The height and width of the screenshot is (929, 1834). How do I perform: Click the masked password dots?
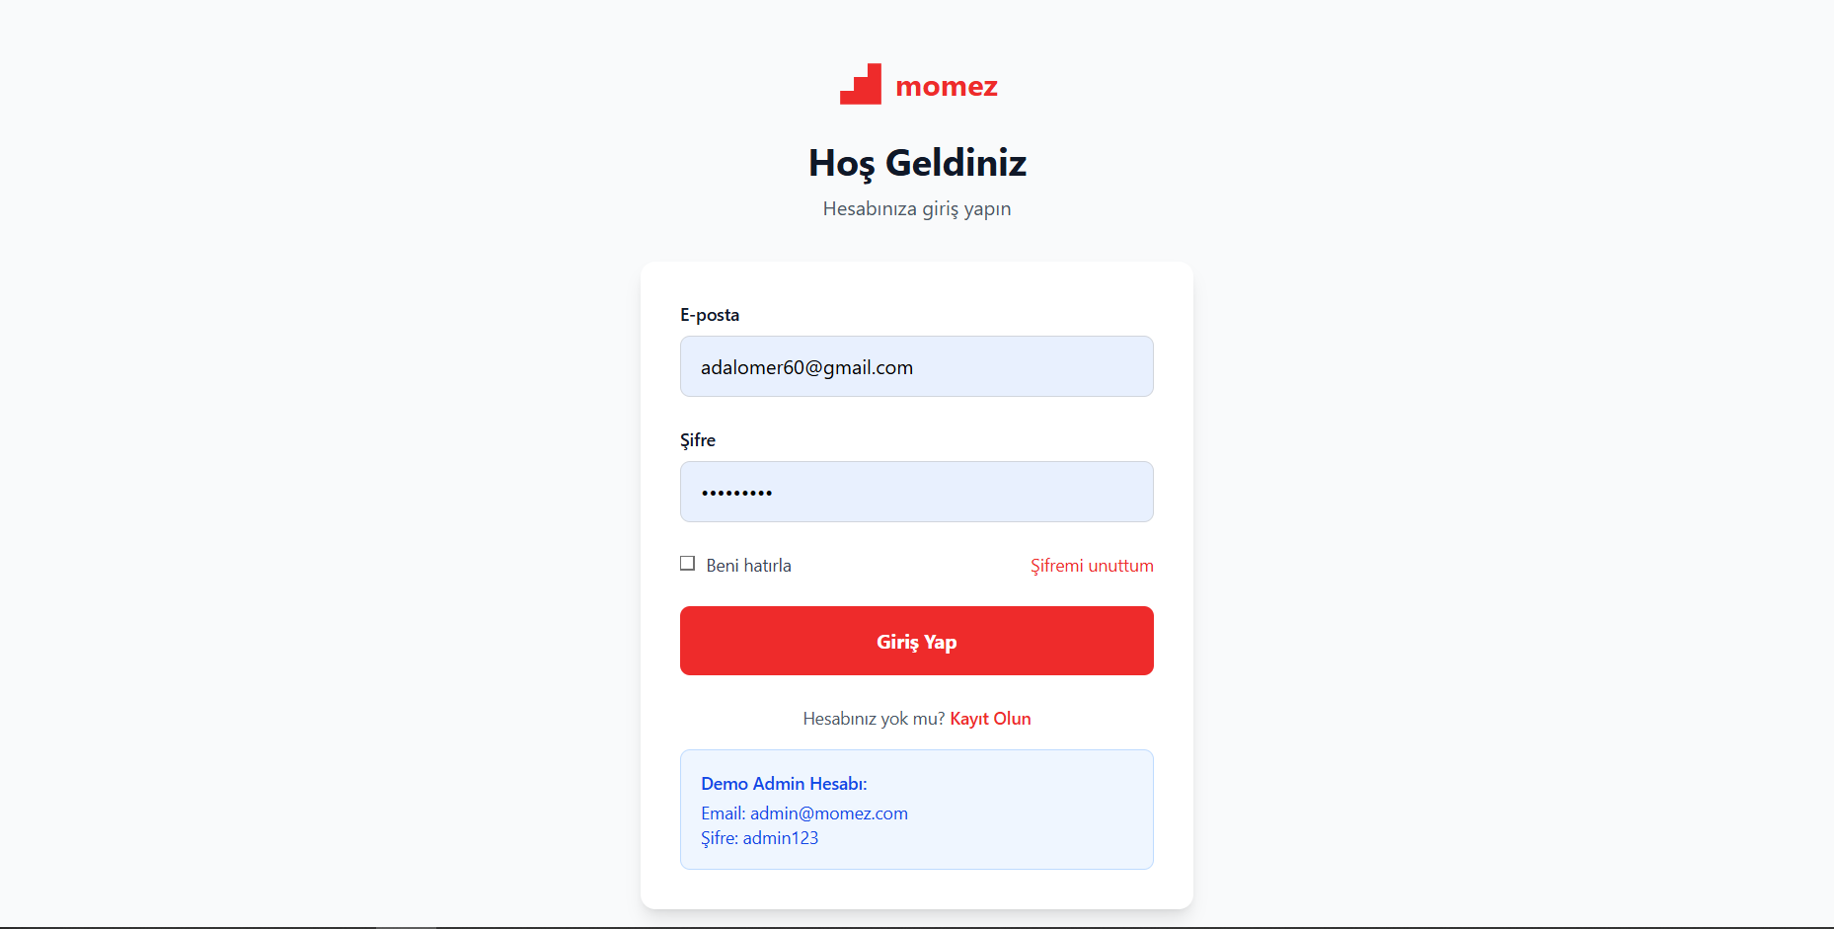[x=736, y=493]
